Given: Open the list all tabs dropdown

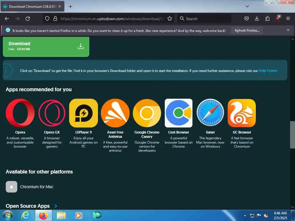Looking at the screenshot, I should (247, 6).
